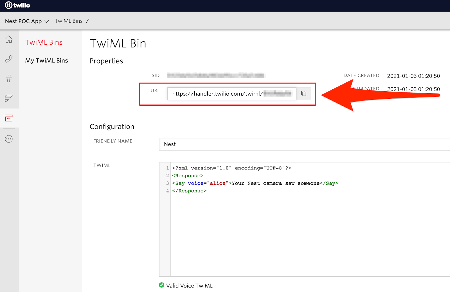Viewport: 450px width, 292px height.
Task: Click the Valid Voice TwiML status text
Action: [x=189, y=286]
